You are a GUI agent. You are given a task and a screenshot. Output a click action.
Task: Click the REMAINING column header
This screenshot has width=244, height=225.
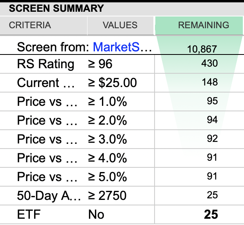[x=204, y=25]
